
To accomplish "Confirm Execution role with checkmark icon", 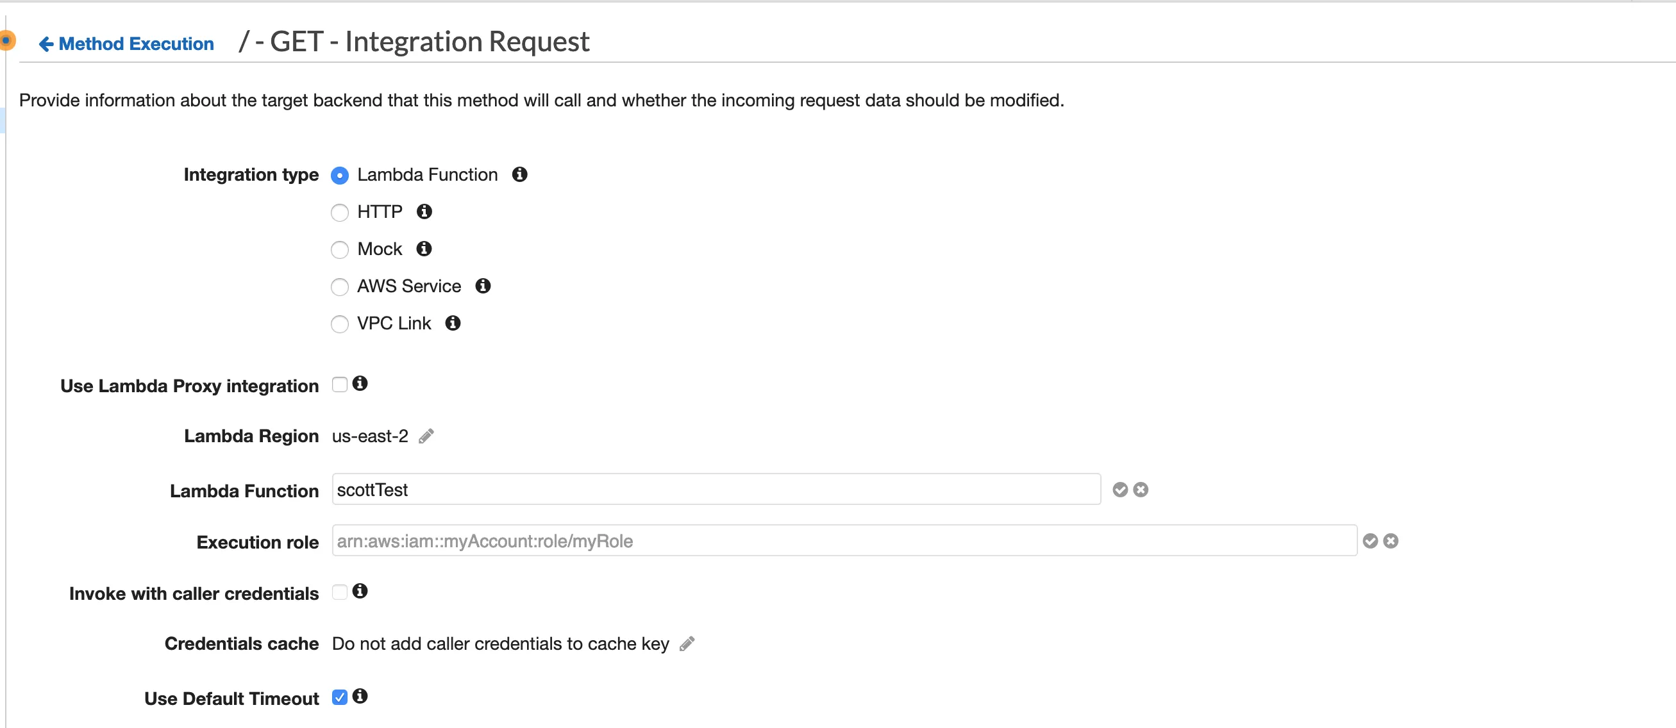I will (x=1370, y=541).
